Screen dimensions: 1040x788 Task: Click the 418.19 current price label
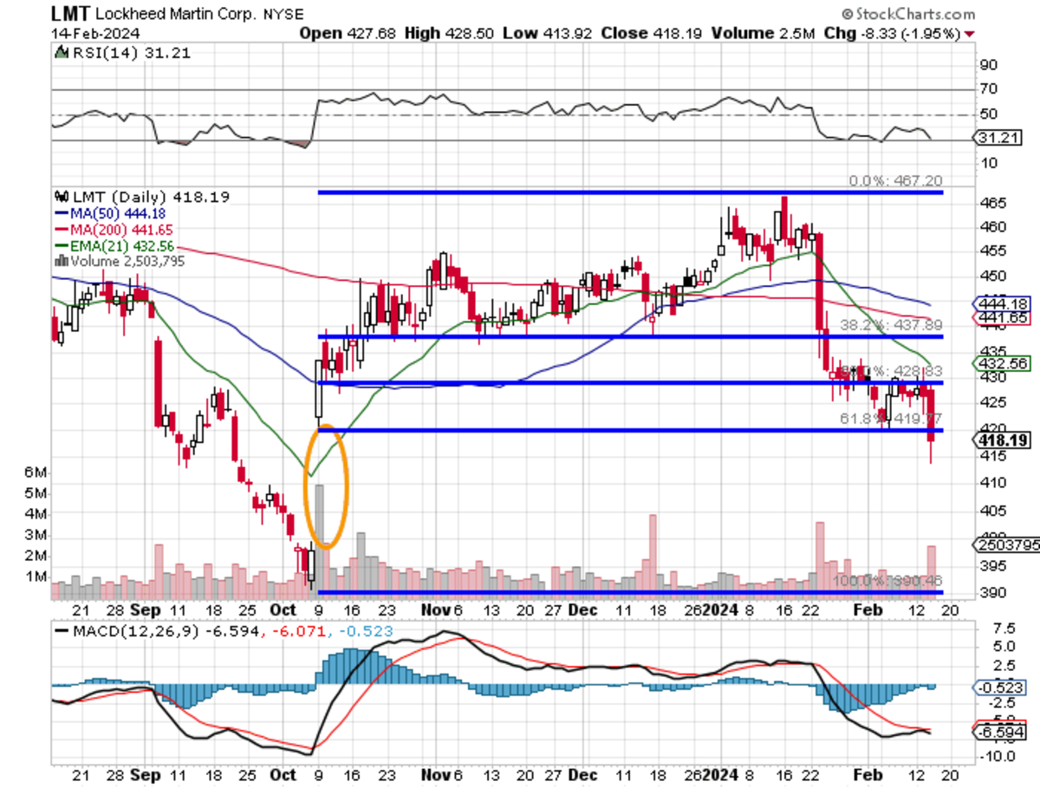pyautogui.click(x=1001, y=440)
